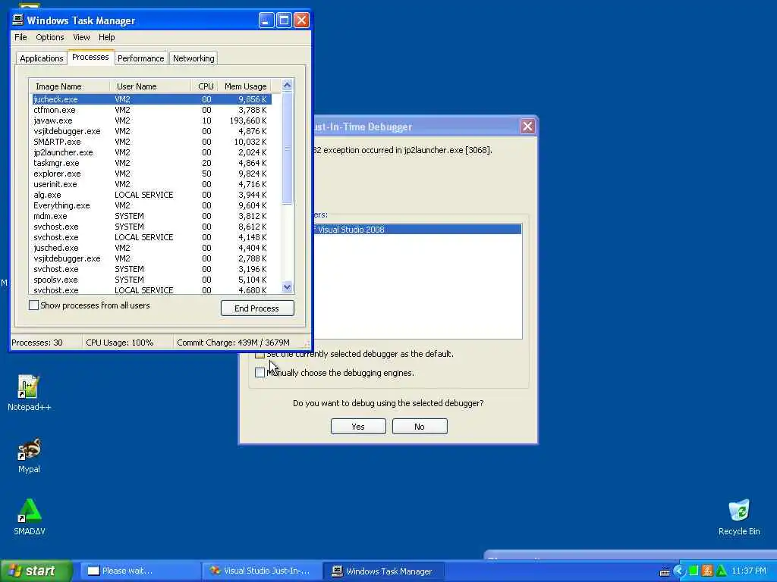Select vsjitdebugger.exe row using 2,788 K
This screenshot has width=777, height=582.
coord(151,259)
